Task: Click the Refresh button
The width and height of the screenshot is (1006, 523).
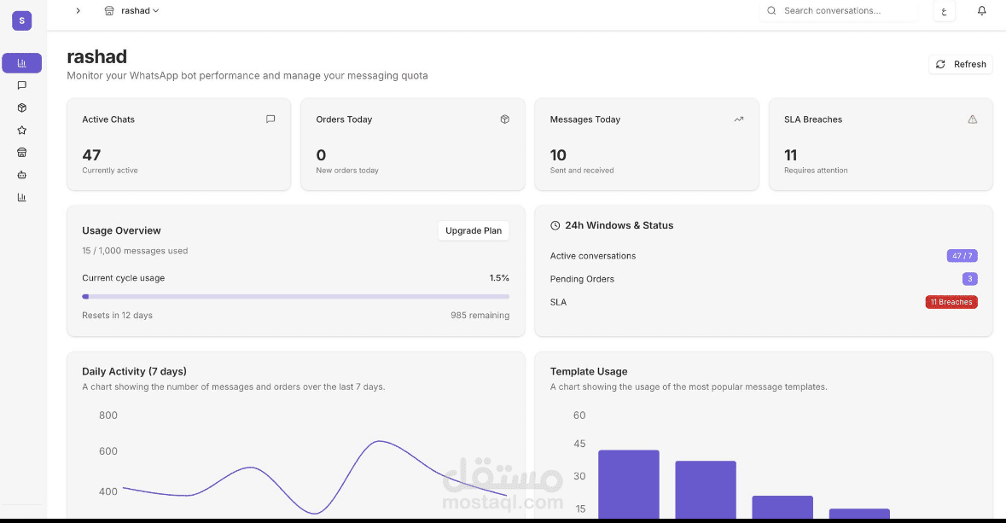Action: point(961,64)
